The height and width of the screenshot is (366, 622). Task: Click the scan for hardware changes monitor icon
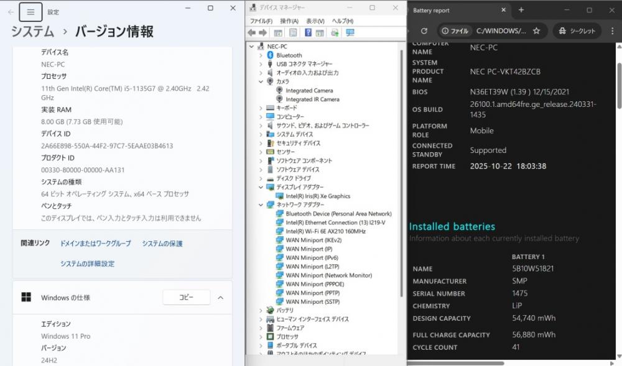(350, 32)
